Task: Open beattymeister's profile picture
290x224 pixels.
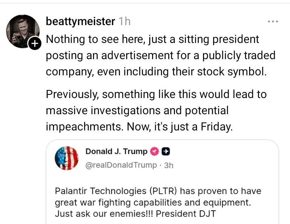Action: tap(22, 31)
